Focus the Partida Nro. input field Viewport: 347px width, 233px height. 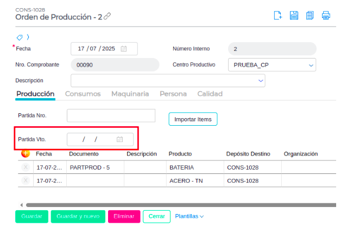click(x=111, y=116)
